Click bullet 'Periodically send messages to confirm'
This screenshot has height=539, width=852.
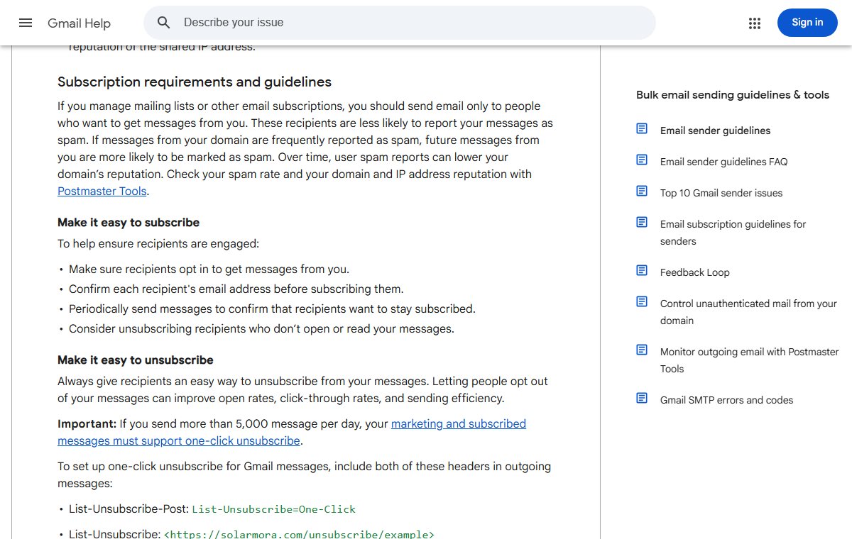(272, 309)
